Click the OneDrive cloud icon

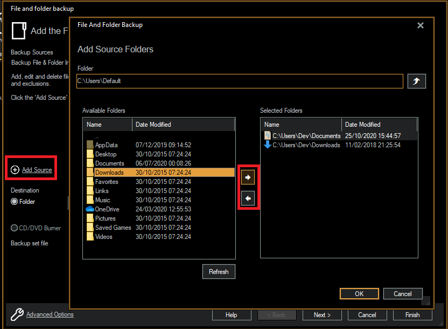pos(90,209)
